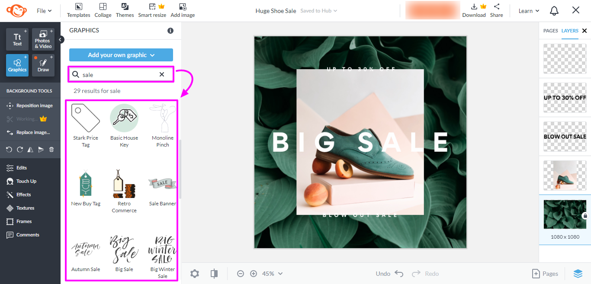The height and width of the screenshot is (284, 591).
Task: Select the Draw tool
Action: [x=43, y=65]
